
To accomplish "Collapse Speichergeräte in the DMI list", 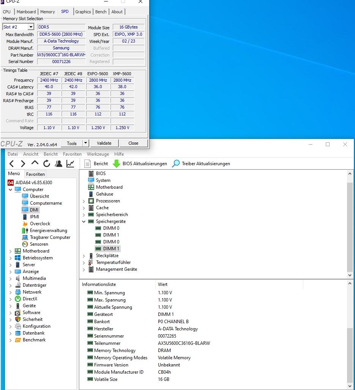I will [x=84, y=221].
